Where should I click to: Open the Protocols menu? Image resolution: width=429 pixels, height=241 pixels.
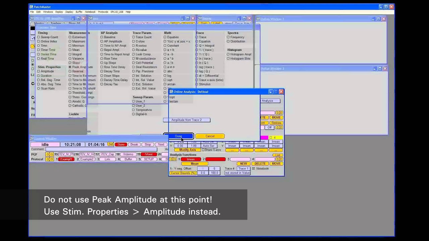103,12
